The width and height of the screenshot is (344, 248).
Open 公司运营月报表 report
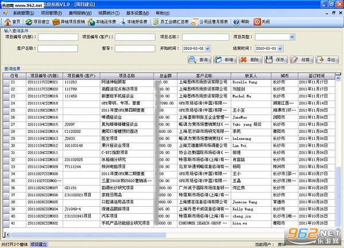210,22
